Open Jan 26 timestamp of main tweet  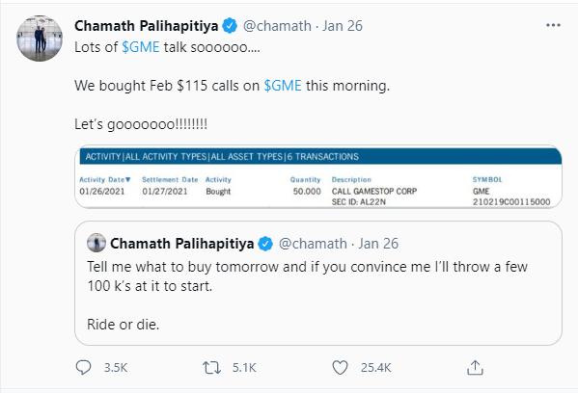pyautogui.click(x=343, y=26)
